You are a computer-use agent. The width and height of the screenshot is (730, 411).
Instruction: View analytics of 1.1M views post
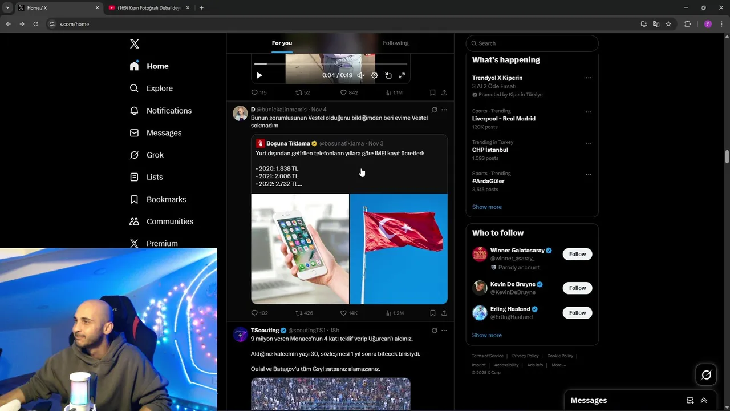[394, 92]
